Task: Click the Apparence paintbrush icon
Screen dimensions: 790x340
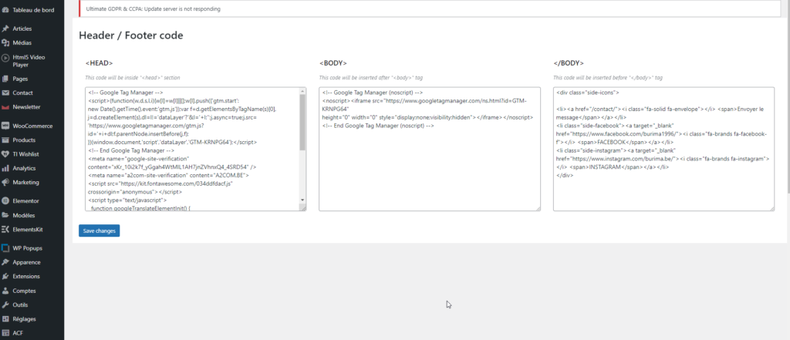Action: (5, 262)
